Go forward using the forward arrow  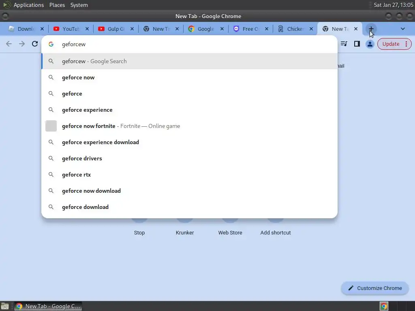pos(22,44)
